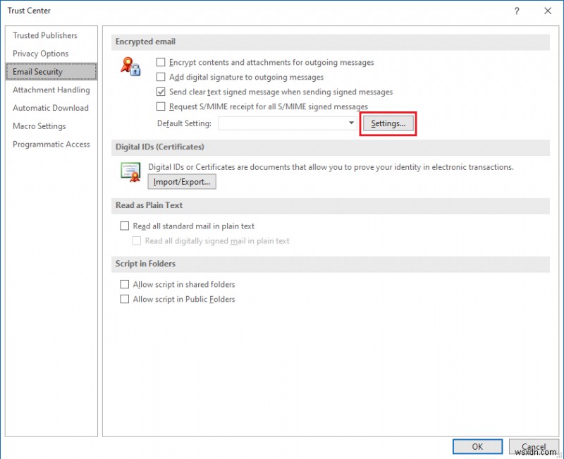The width and height of the screenshot is (564, 459).
Task: Click the Digital IDs certificate icon
Action: [x=130, y=172]
